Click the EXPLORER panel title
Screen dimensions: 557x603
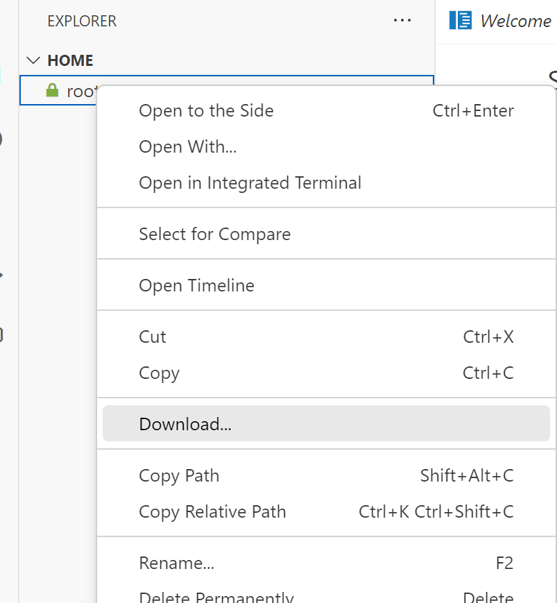point(82,22)
